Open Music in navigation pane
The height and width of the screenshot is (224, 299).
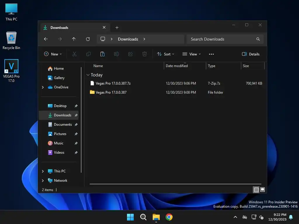[x=56, y=143]
